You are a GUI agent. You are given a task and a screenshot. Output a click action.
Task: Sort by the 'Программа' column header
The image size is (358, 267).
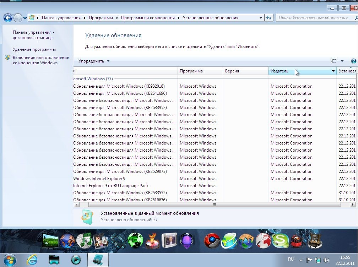point(200,71)
